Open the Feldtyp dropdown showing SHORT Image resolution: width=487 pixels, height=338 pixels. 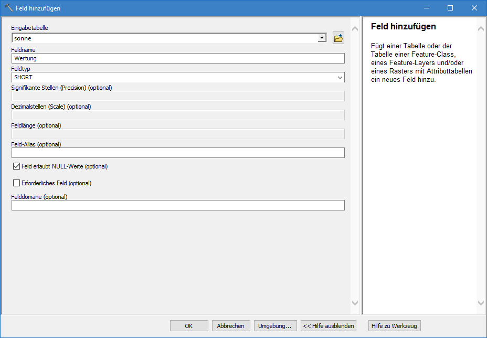(x=178, y=77)
